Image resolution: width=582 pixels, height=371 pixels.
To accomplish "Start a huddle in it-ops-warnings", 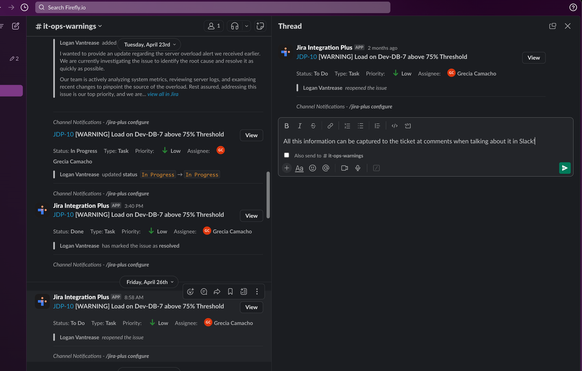I will click(x=234, y=26).
